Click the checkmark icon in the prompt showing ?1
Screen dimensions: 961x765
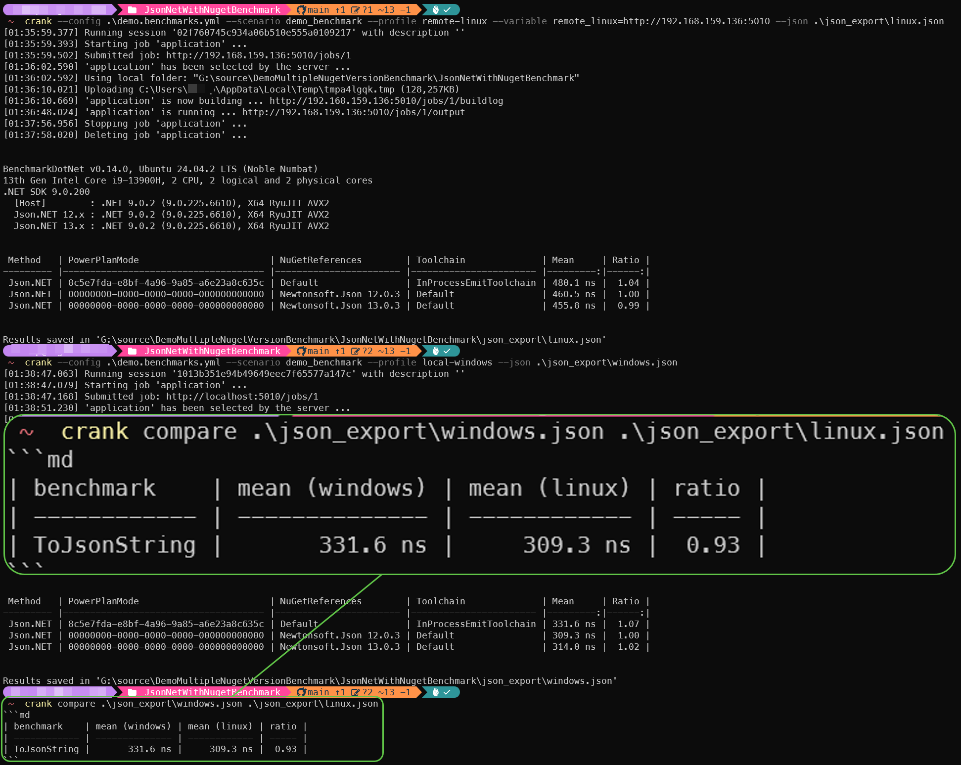point(447,10)
